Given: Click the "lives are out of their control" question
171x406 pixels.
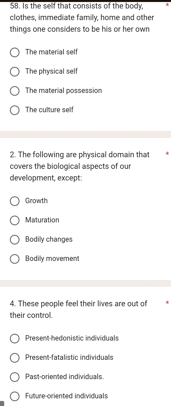Looking at the screenshot, I should 78,309.
